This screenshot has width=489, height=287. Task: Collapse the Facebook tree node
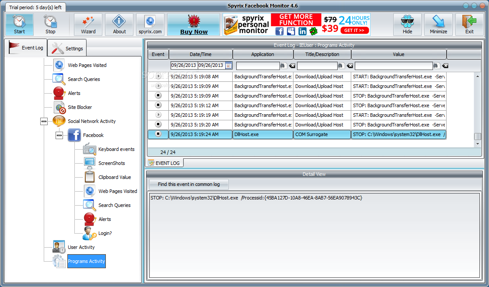point(59,135)
